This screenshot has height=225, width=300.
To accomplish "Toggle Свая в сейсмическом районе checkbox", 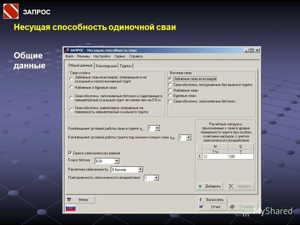I will pyautogui.click(x=70, y=153).
